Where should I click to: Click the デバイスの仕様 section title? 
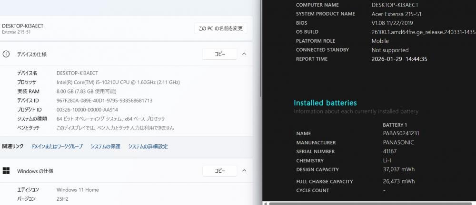[31, 55]
